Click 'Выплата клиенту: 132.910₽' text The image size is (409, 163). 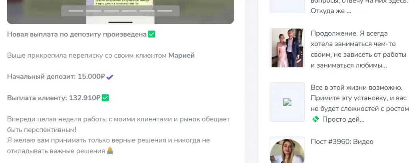(54, 98)
